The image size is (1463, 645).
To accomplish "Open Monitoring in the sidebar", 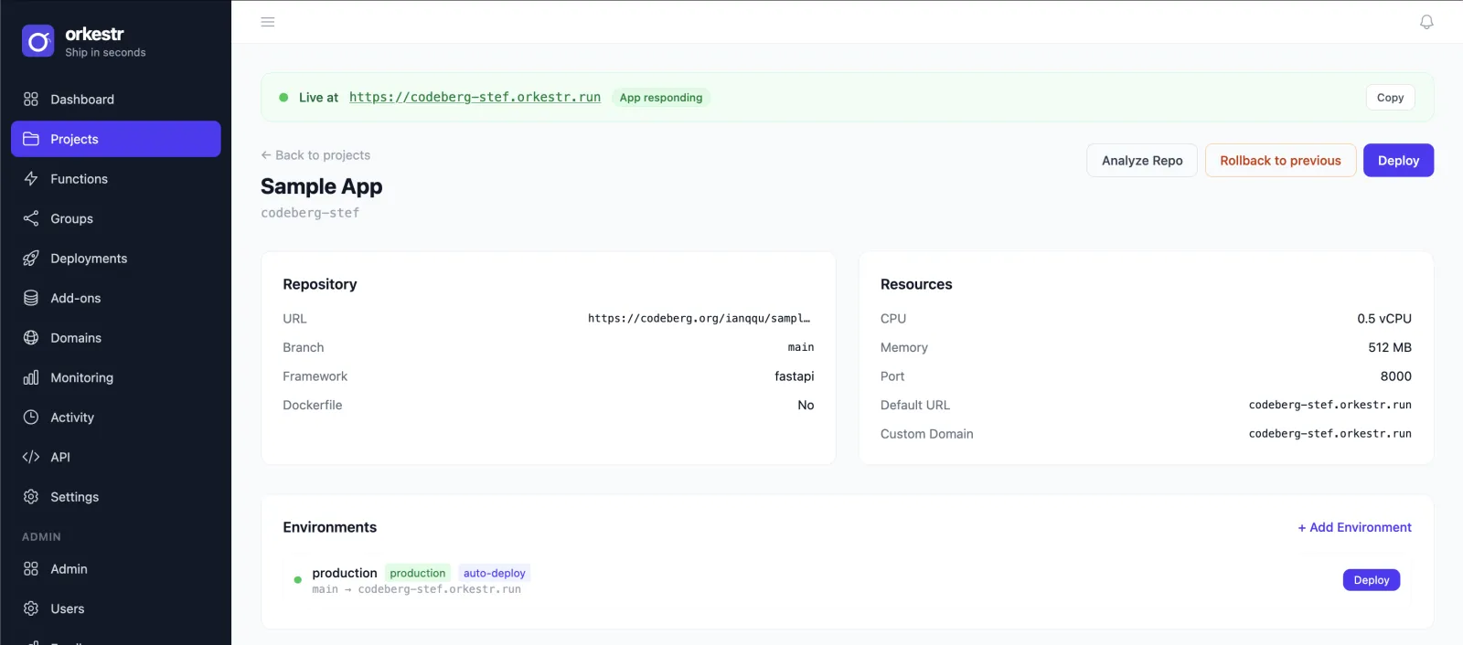I will point(116,377).
